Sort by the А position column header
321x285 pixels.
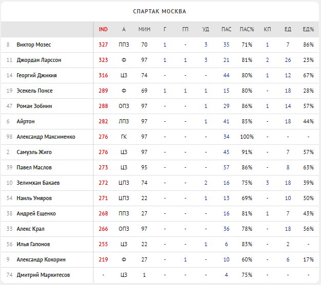124,29
